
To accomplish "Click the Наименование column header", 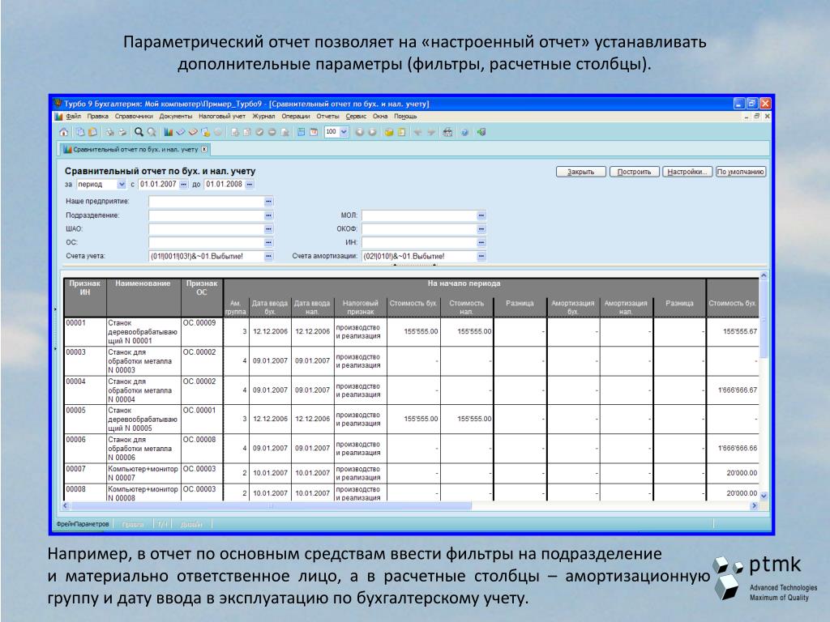I will point(143,296).
